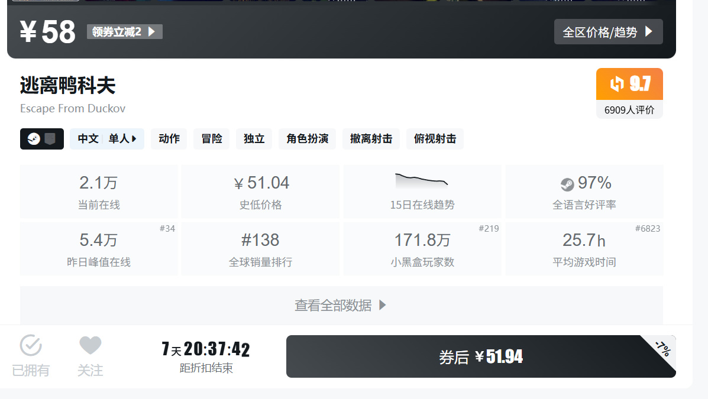Click the game title 逃离鸭科夫
Viewport: 708px width, 399px height.
point(68,85)
